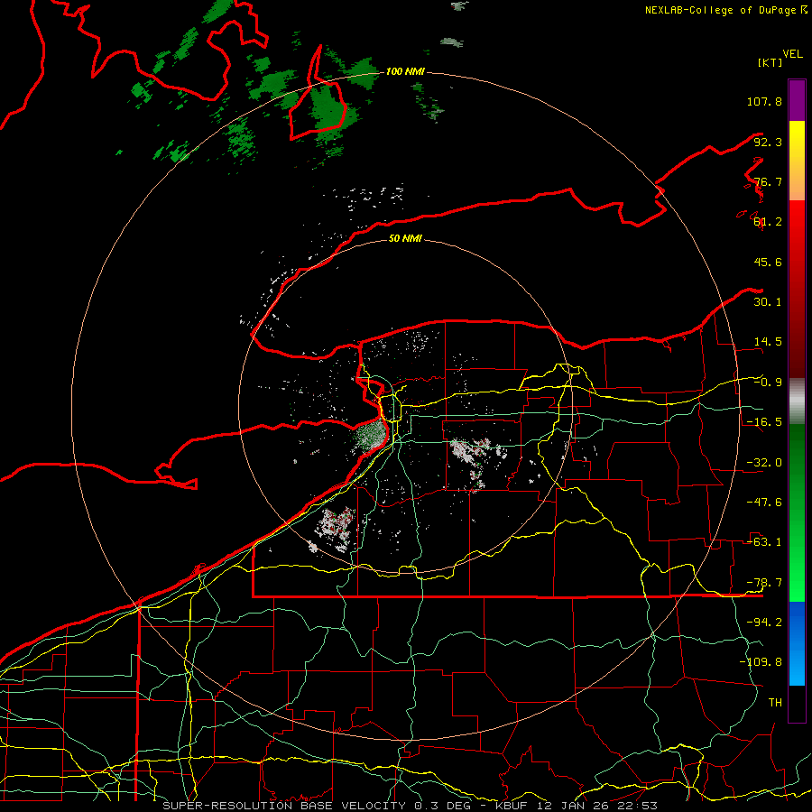Select the 14.5 scale value
This screenshot has width=812, height=812.
click(x=768, y=342)
